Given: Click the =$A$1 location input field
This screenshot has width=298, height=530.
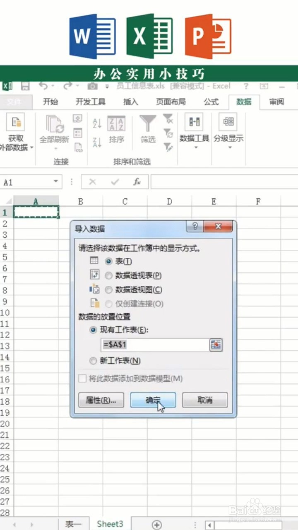Looking at the screenshot, I should coord(154,344).
